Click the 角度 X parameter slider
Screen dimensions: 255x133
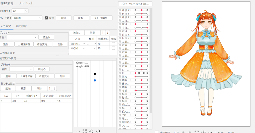point(141,10)
